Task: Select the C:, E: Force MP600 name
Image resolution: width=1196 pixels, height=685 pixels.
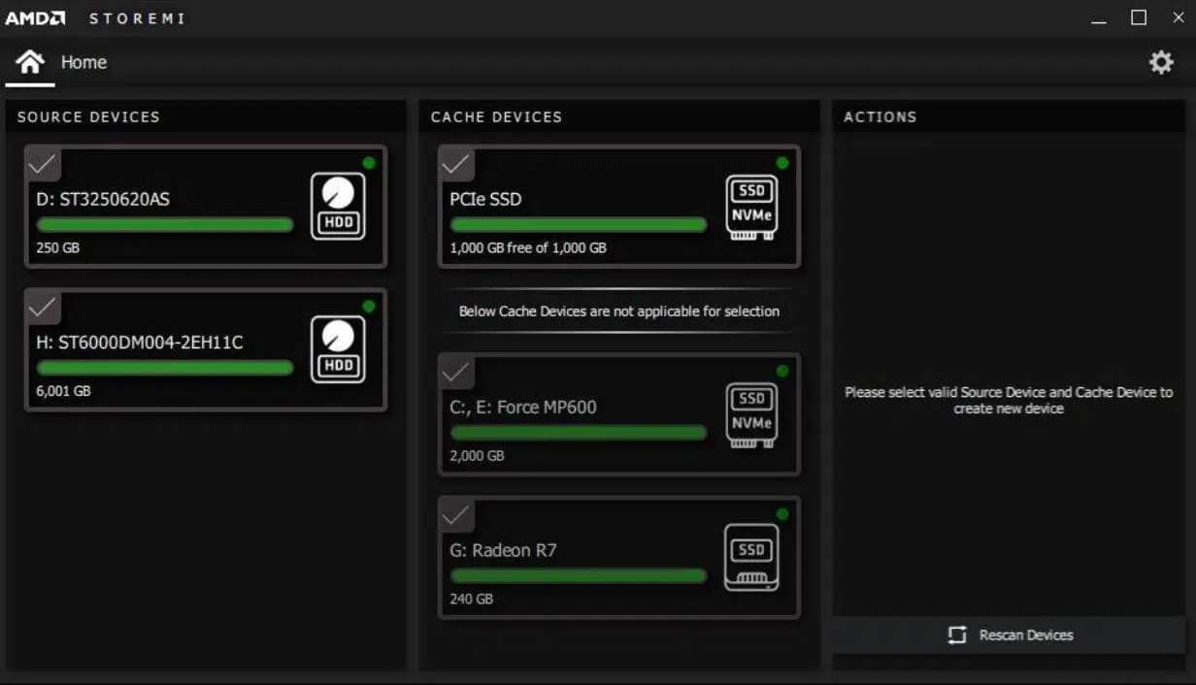Action: [523, 408]
